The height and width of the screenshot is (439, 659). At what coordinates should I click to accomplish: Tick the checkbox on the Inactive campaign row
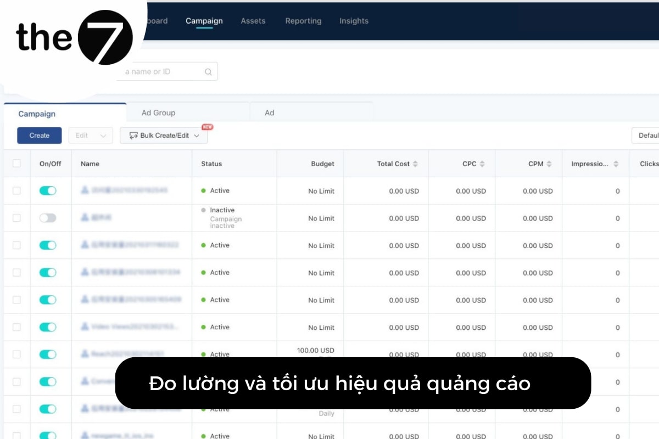(16, 218)
